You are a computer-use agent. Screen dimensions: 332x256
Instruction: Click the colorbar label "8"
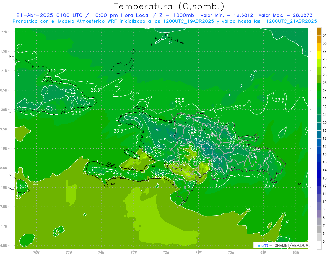click(x=324, y=218)
